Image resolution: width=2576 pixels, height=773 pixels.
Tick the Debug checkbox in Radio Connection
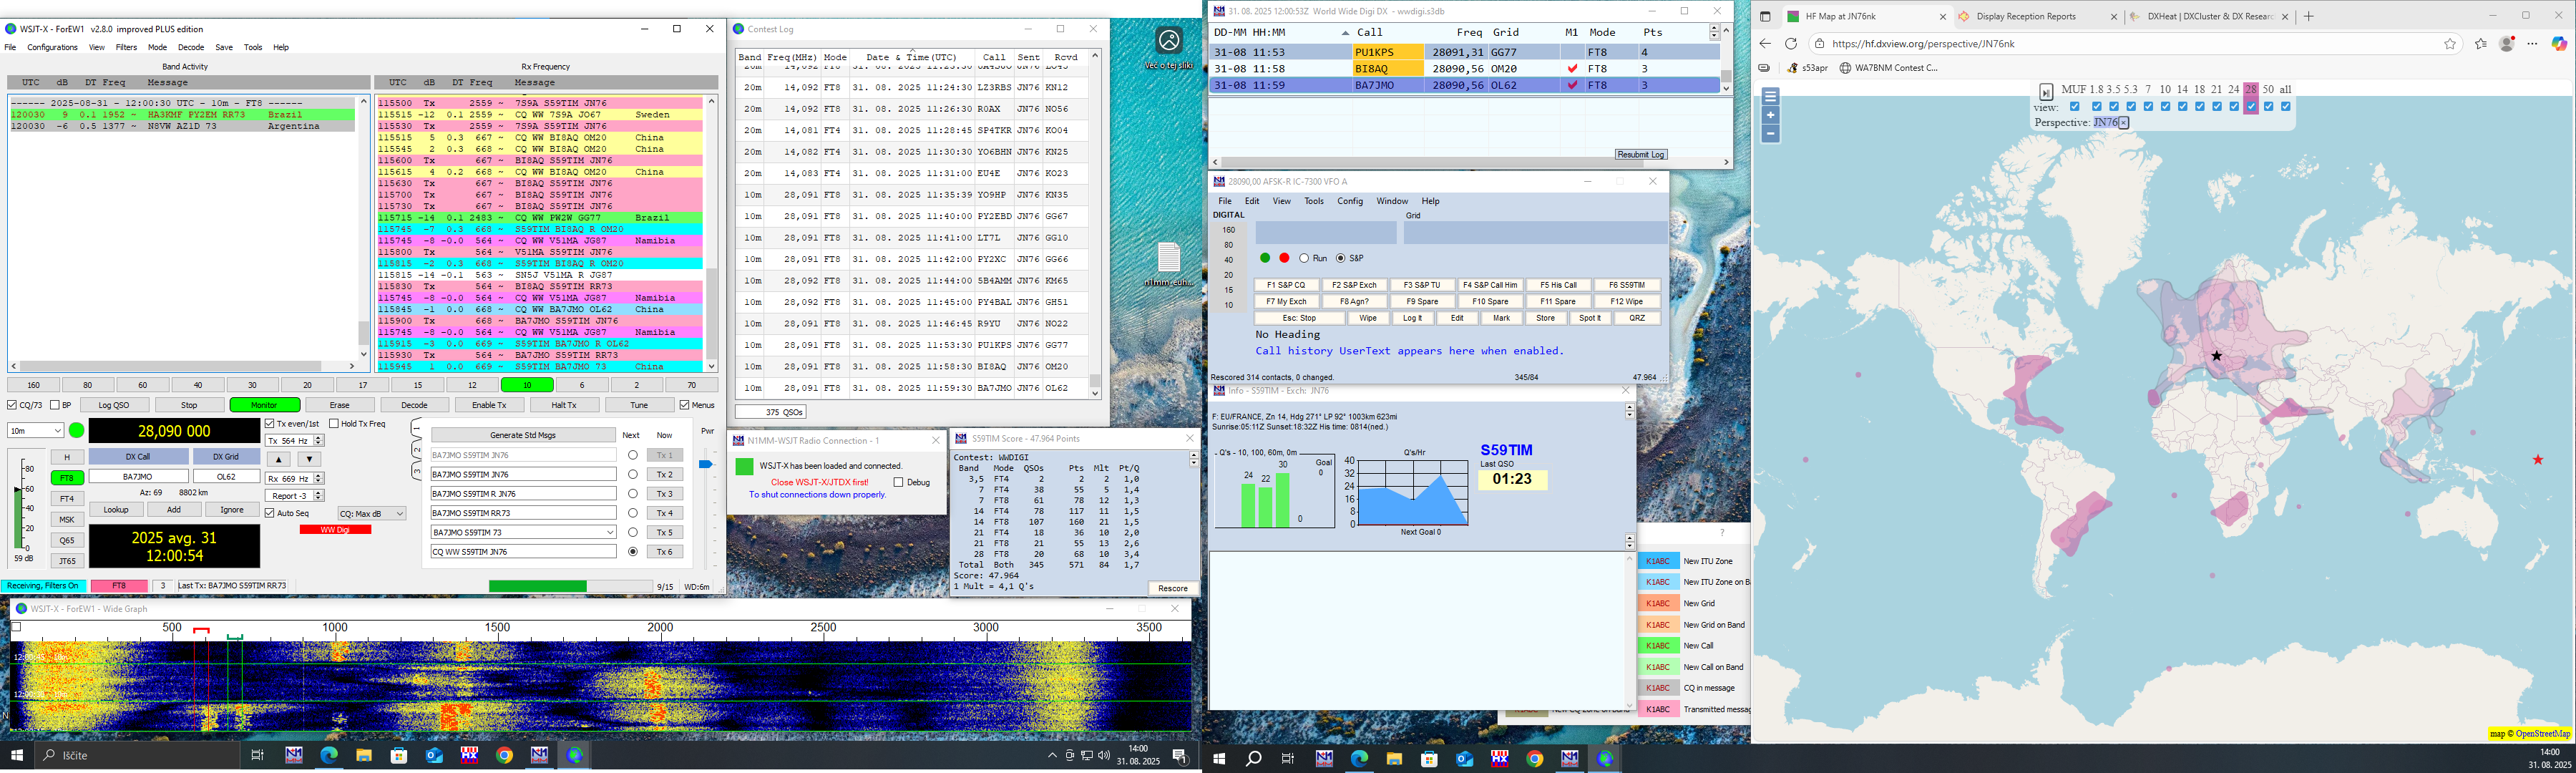click(898, 482)
